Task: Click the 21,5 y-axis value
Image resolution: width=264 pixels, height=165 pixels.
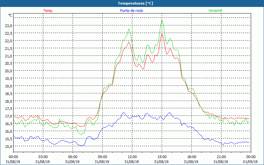Action: tap(9, 48)
